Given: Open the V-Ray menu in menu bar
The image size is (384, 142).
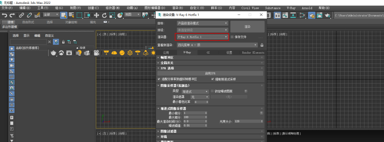Looking at the screenshot, I should (x=291, y=8).
